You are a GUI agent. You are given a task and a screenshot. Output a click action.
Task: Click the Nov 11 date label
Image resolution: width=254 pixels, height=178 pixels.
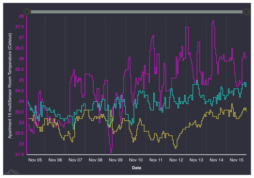pyautogui.click(x=156, y=160)
